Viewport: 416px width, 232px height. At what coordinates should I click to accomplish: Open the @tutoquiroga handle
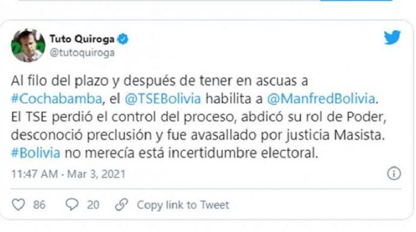[x=82, y=53]
